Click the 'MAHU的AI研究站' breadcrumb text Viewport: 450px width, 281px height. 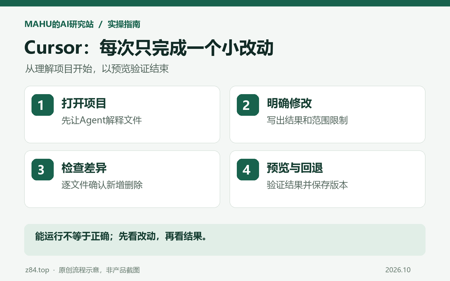pyautogui.click(x=59, y=24)
